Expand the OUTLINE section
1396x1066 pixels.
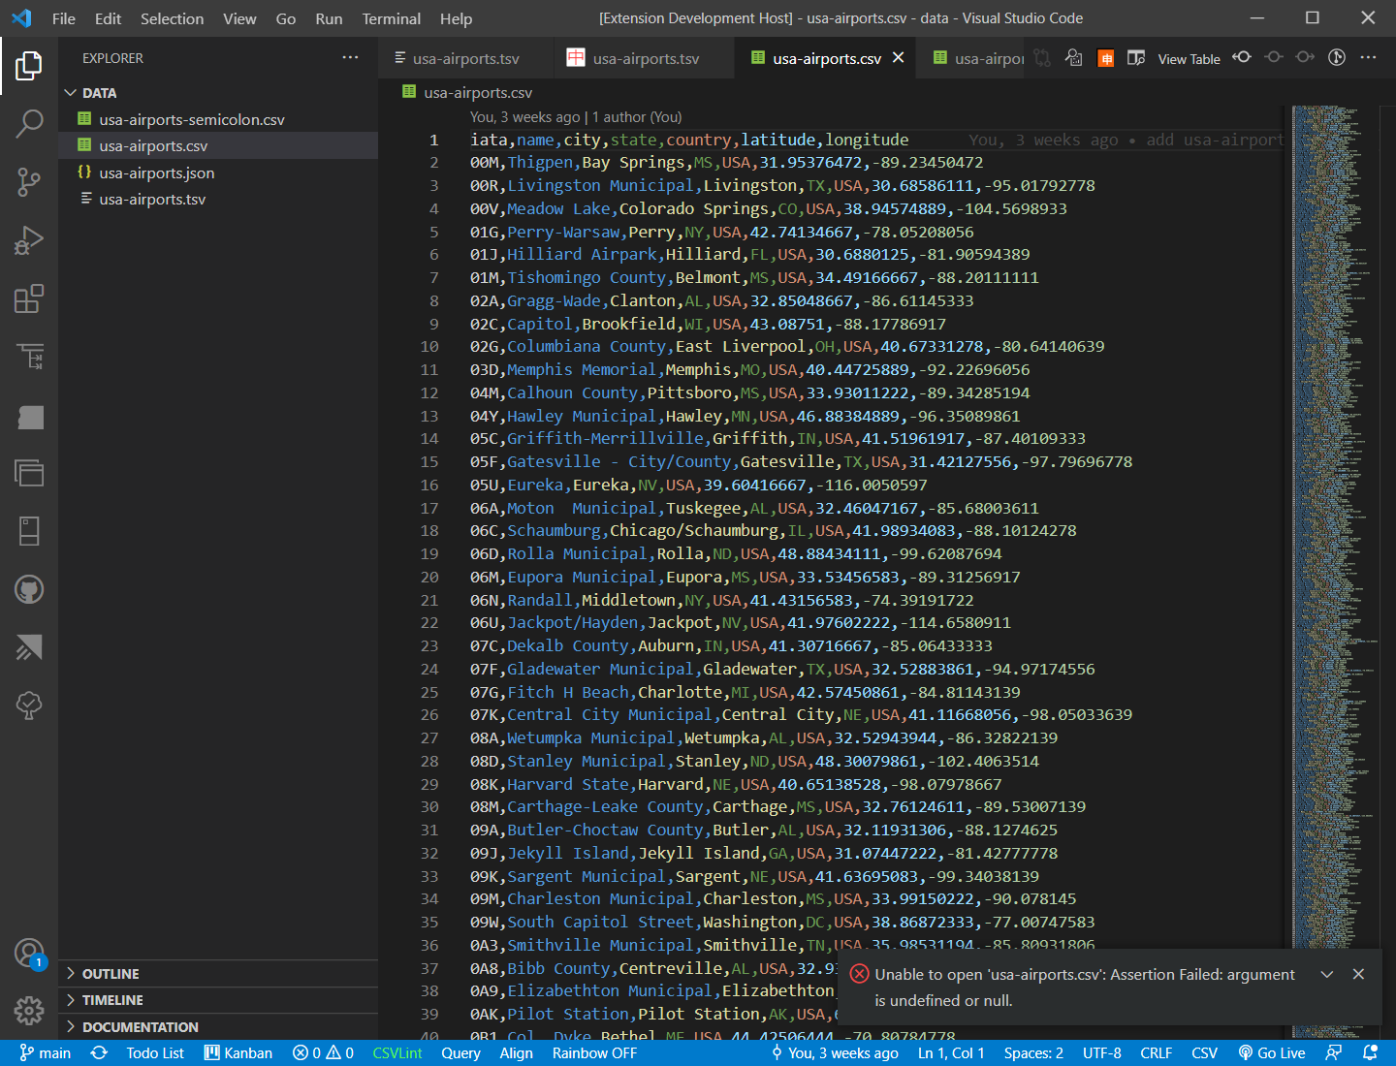(218, 974)
